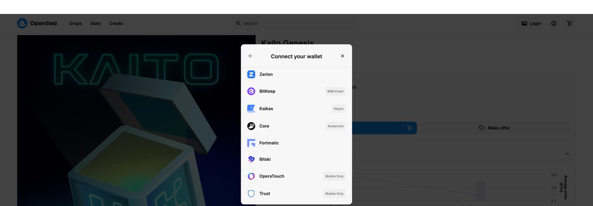Go back in wallet dialog
This screenshot has width=593, height=206.
coord(251,56)
